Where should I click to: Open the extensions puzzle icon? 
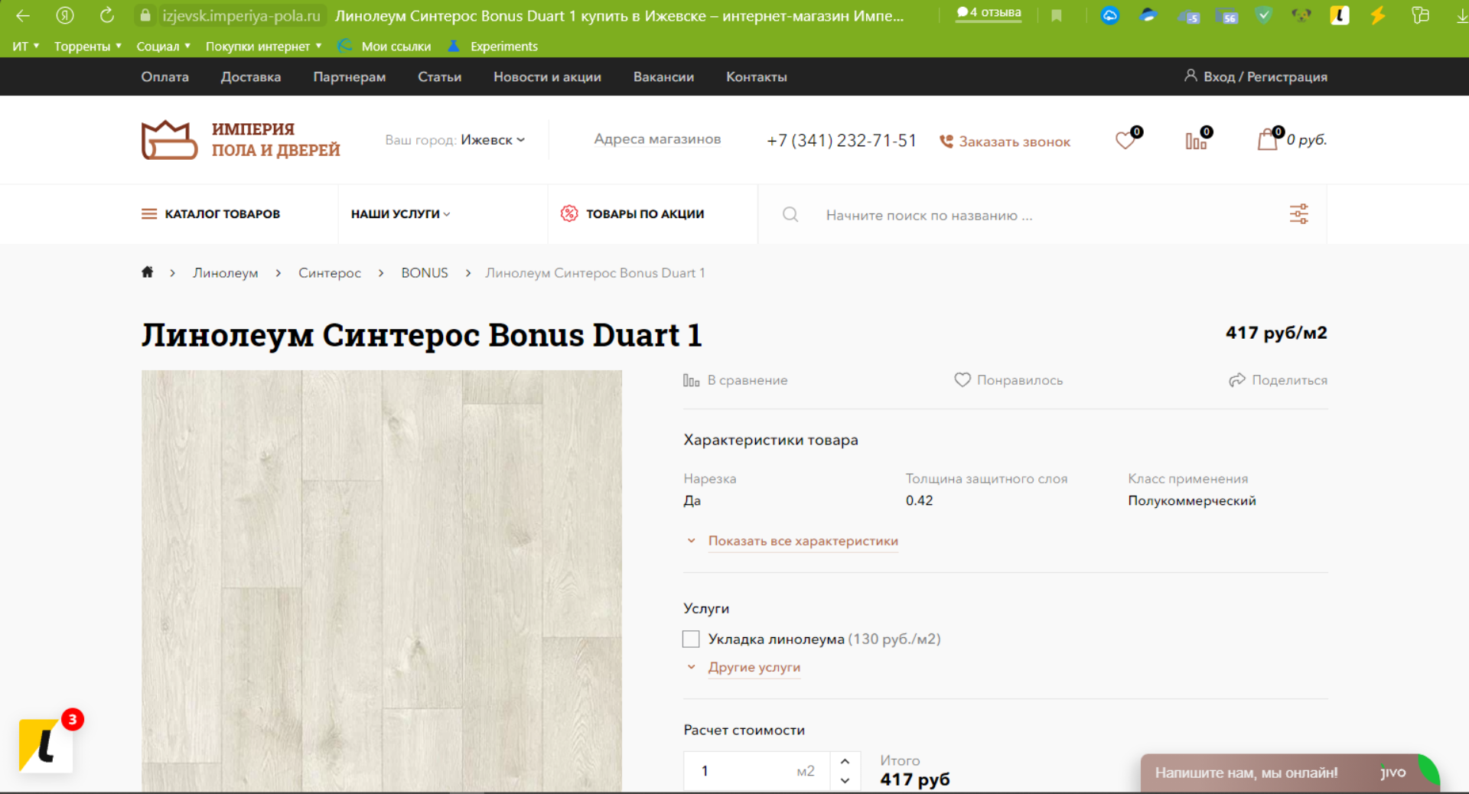1421,15
